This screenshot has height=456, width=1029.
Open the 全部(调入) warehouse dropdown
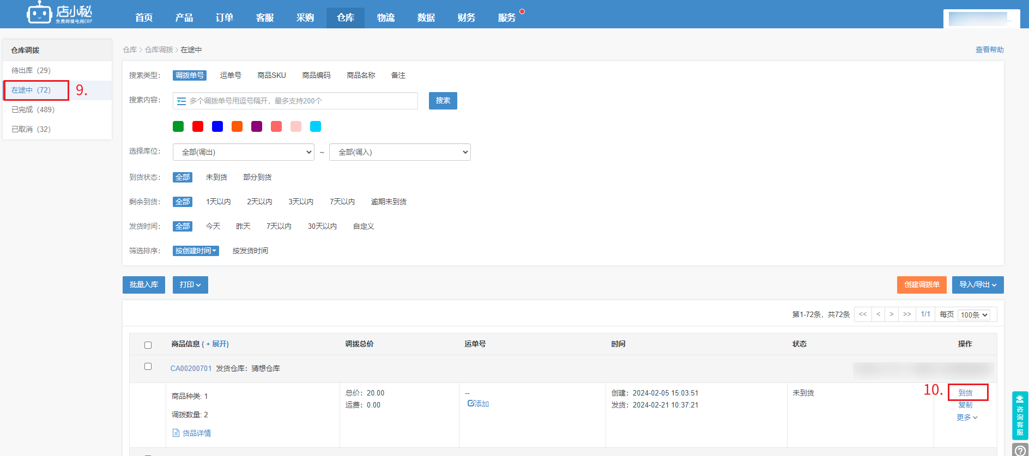[400, 152]
